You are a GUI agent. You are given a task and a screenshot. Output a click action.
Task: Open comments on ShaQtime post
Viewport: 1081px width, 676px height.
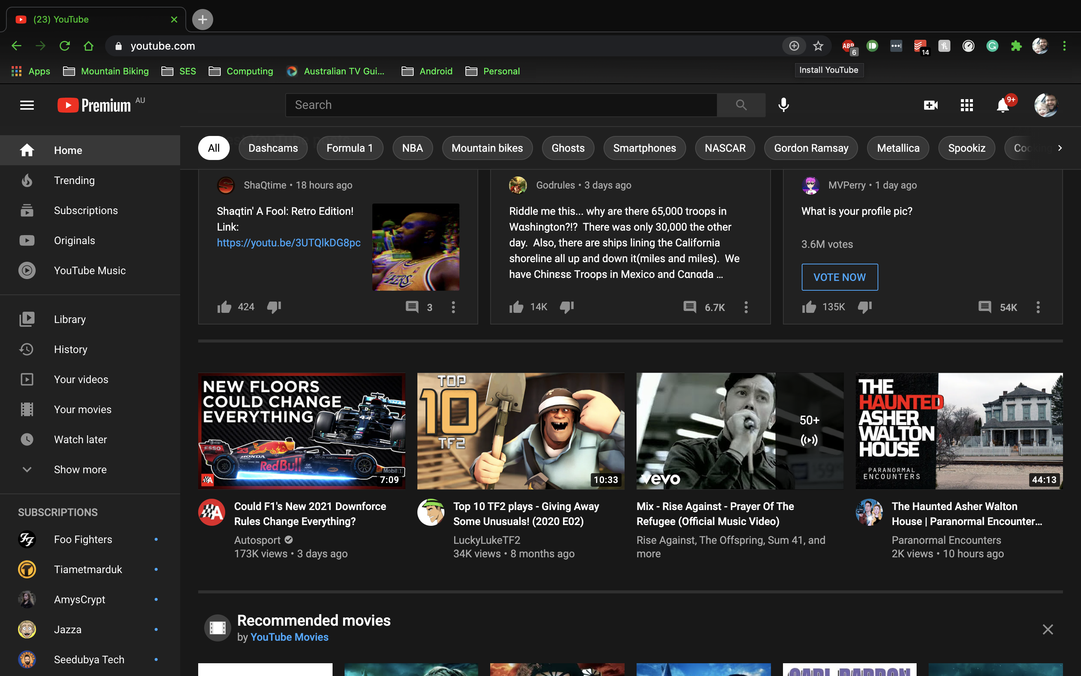click(x=412, y=307)
